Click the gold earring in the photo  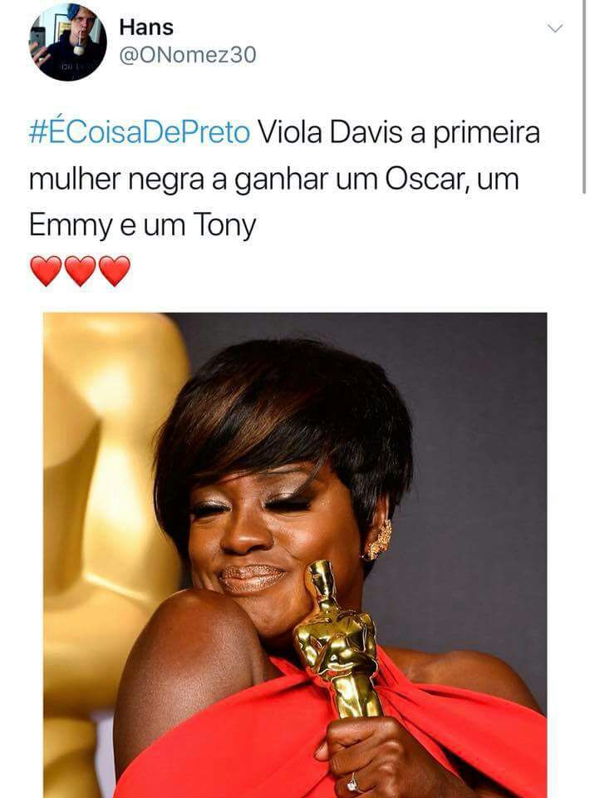click(378, 540)
